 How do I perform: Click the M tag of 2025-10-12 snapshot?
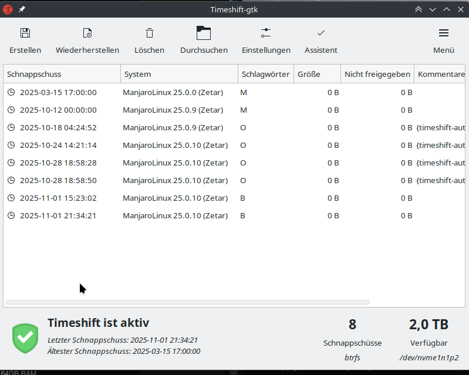(x=244, y=110)
